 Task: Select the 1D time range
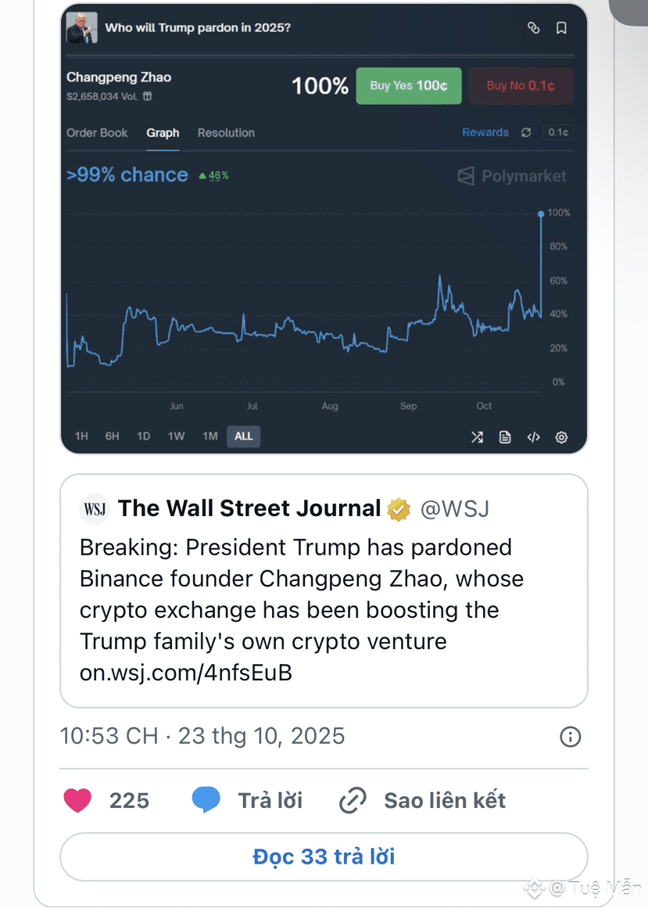coord(144,436)
